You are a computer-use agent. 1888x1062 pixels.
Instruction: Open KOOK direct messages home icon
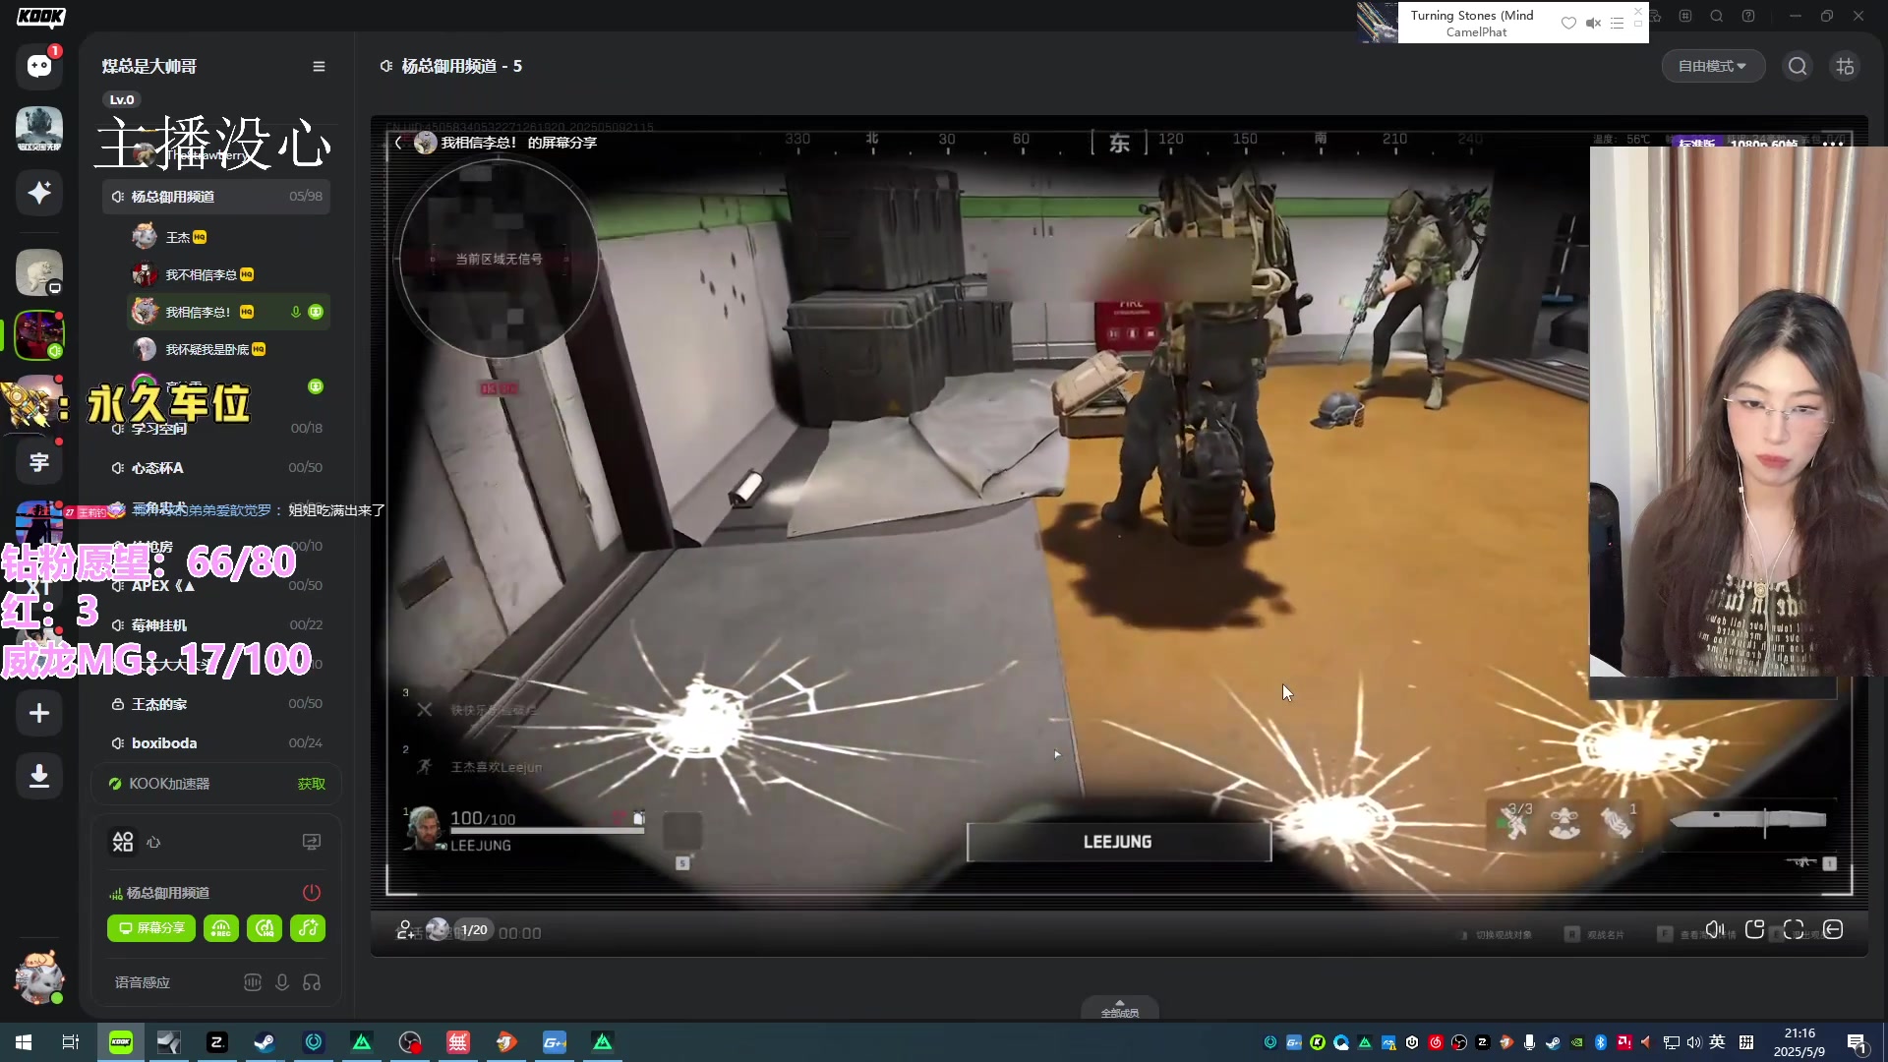pos(39,66)
